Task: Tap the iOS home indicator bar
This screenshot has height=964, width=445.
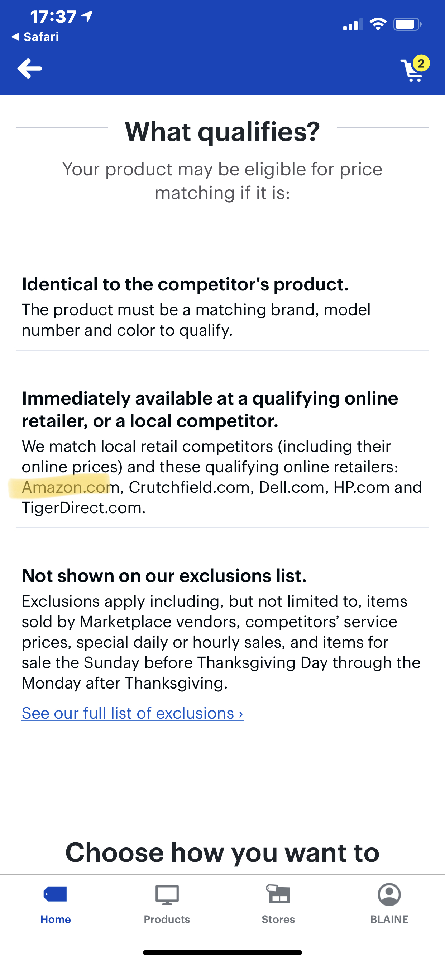Action: [x=222, y=953]
